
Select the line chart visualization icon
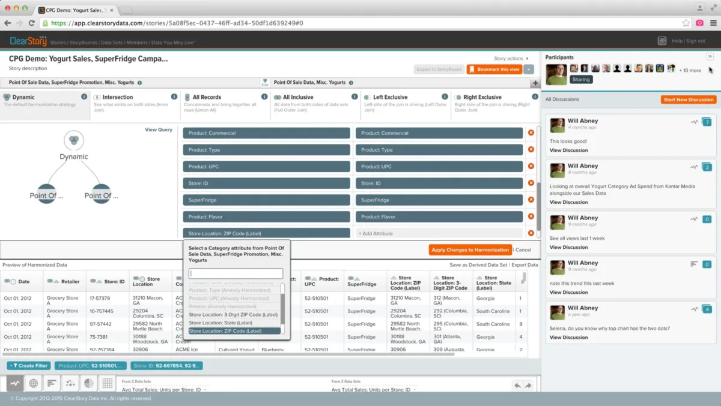coord(15,383)
